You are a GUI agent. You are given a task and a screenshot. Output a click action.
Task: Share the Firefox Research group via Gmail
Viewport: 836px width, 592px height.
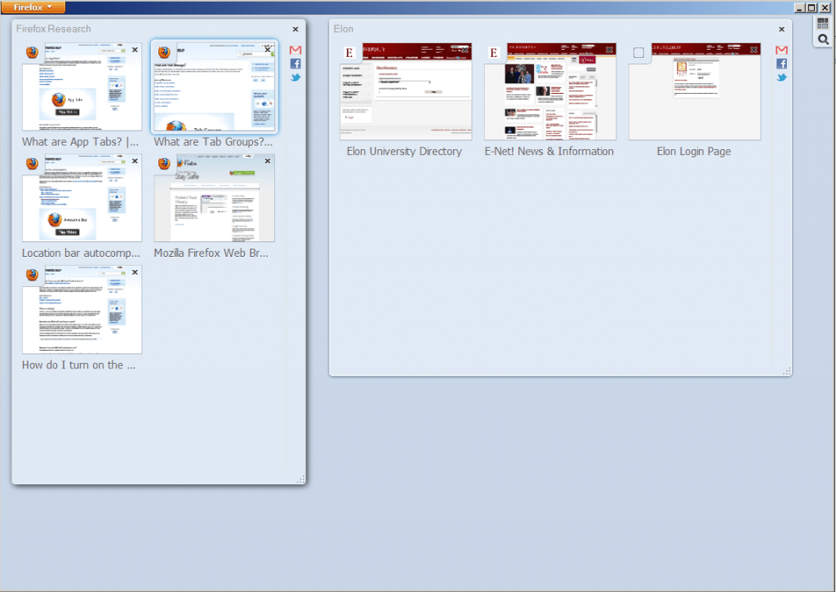pos(295,49)
